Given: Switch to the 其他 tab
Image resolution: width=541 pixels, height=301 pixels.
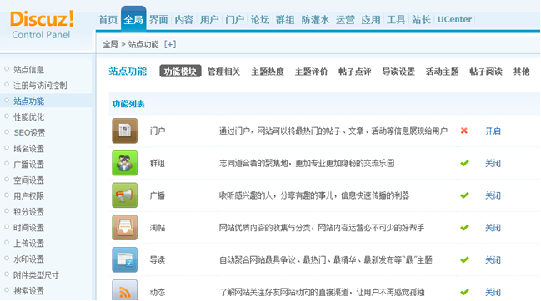Looking at the screenshot, I should point(521,72).
